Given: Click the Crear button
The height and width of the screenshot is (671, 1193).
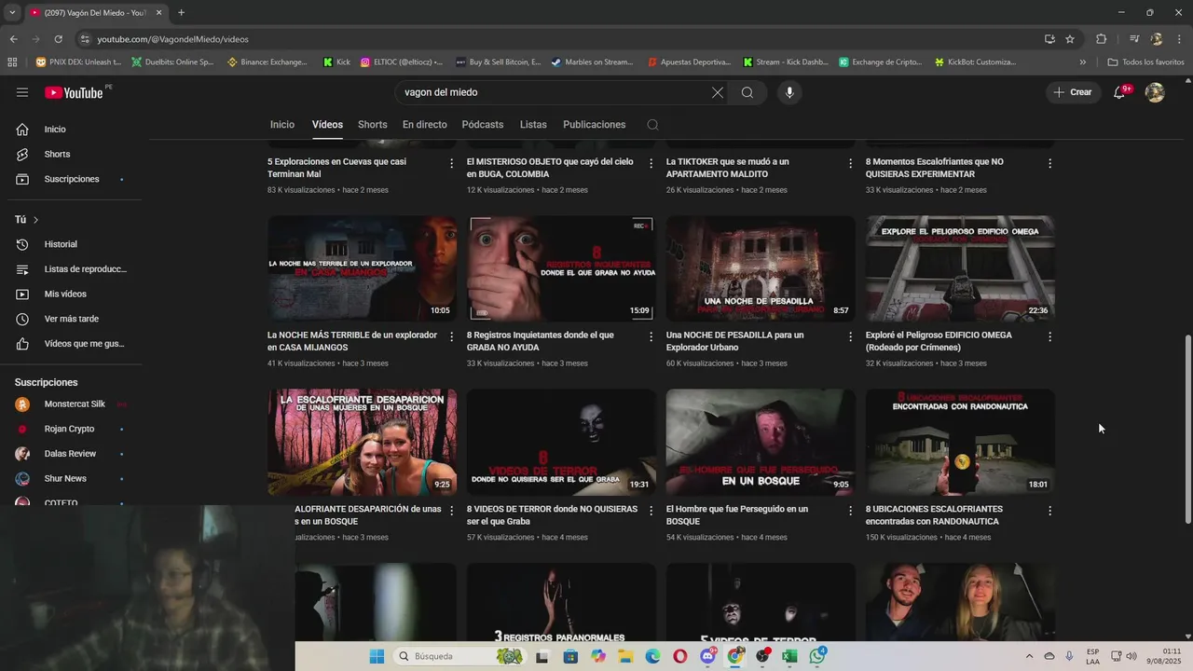Looking at the screenshot, I should click(x=1073, y=92).
